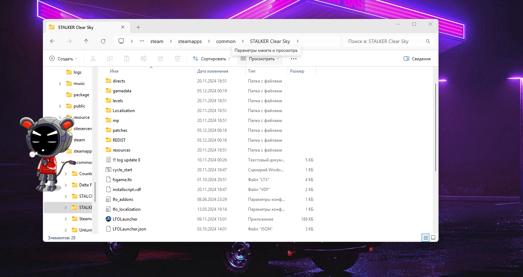Click the !!! log update 8 text file icon
This screenshot has width=523, height=277.
tap(108, 160)
